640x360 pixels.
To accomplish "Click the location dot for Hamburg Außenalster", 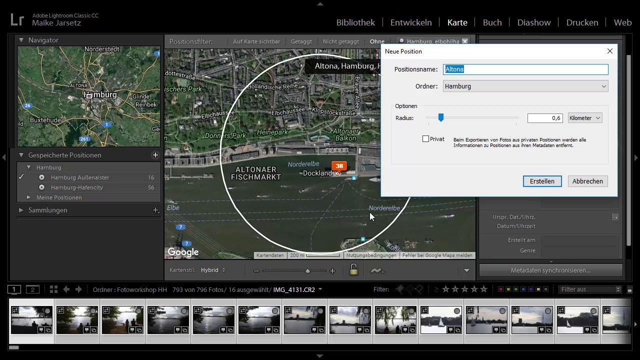I will 41,177.
